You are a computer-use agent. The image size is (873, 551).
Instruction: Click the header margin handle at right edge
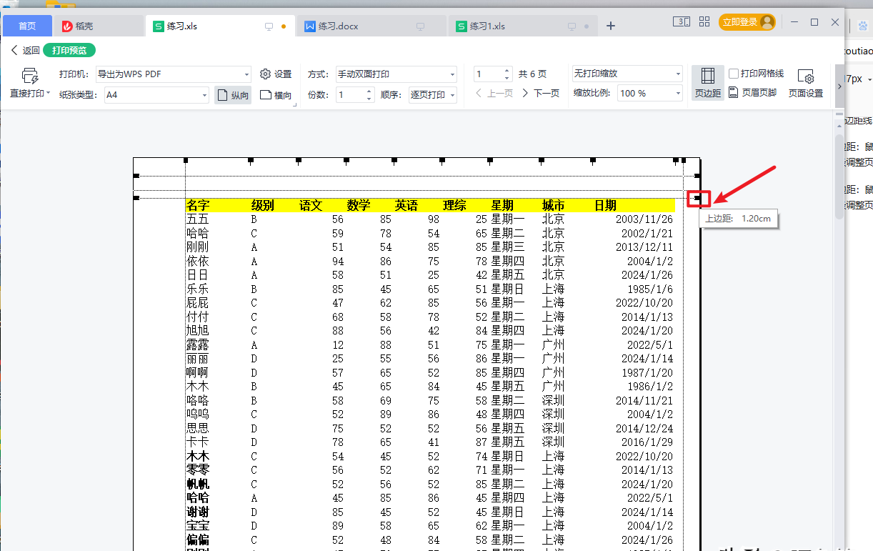click(698, 175)
